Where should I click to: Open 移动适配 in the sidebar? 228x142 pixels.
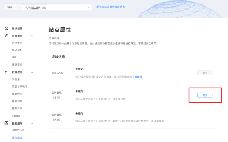(17, 50)
